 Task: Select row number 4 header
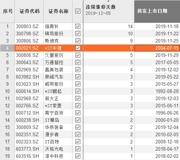(7, 48)
